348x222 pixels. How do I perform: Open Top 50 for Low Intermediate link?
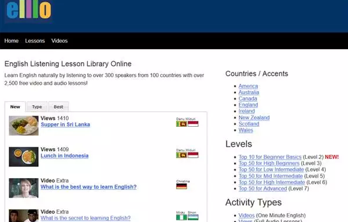click(271, 169)
